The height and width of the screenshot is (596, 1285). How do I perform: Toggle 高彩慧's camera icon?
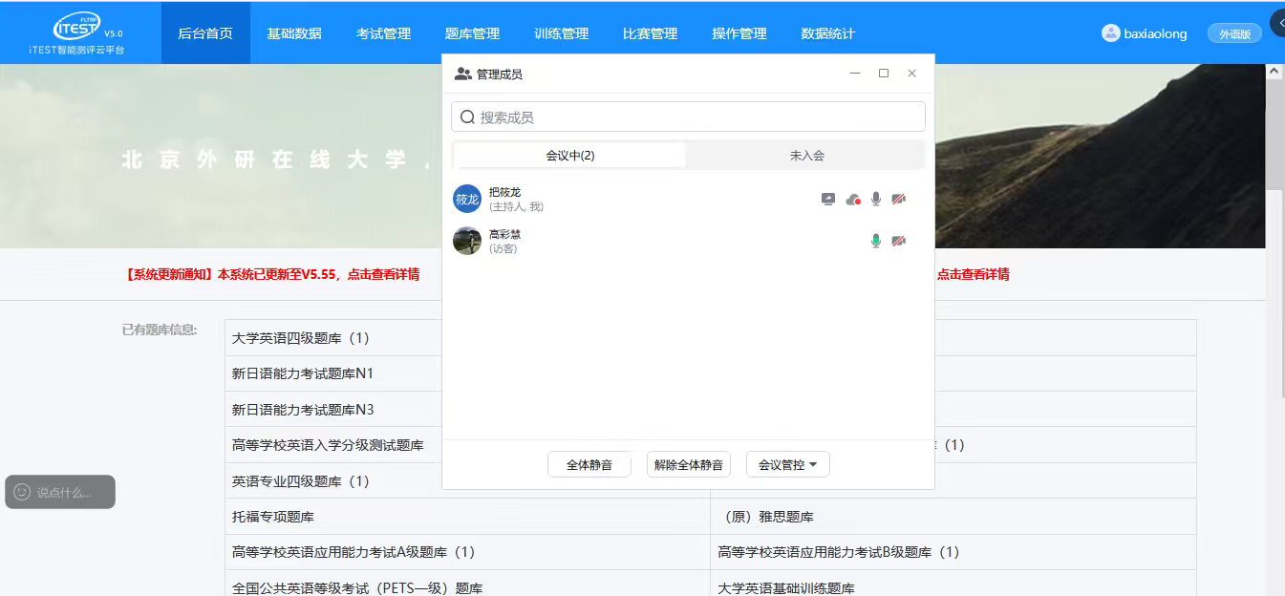[898, 241]
